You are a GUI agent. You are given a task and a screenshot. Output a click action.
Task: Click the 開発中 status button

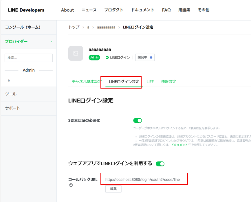point(145,58)
